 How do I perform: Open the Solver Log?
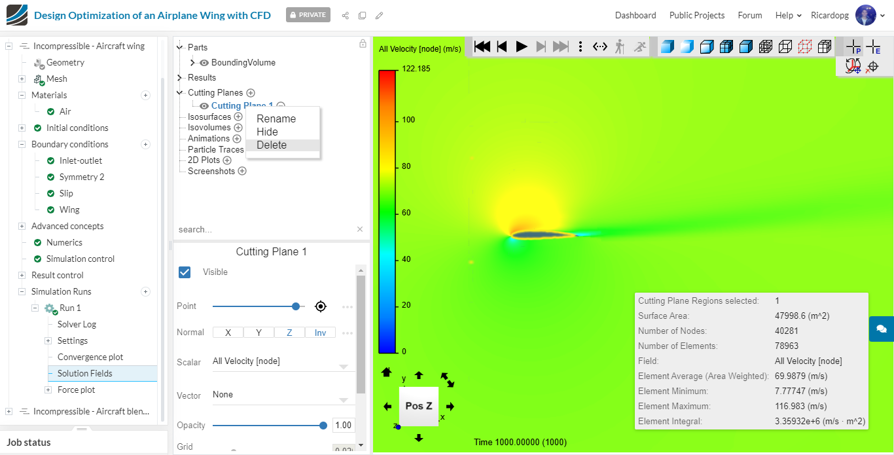click(x=77, y=324)
